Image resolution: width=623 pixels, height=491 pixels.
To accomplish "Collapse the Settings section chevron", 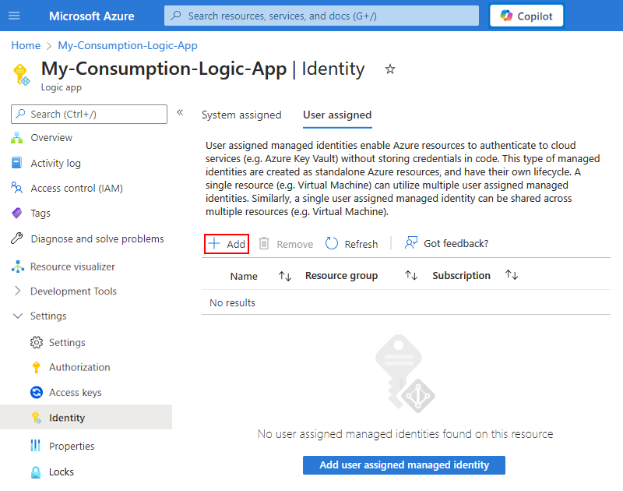I will [x=17, y=316].
